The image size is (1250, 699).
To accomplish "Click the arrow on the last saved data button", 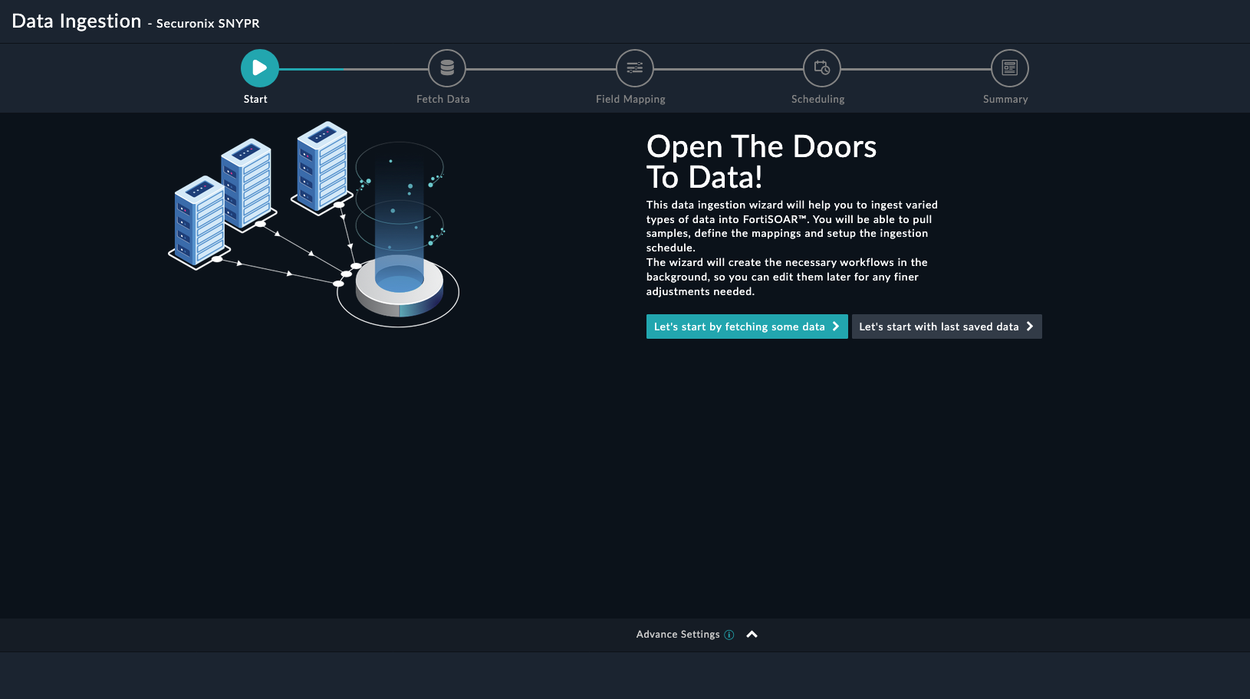I will pyautogui.click(x=1030, y=327).
